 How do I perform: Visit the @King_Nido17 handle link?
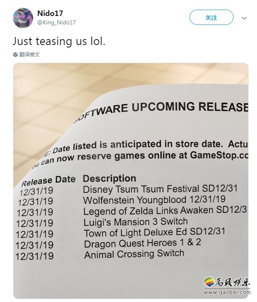point(56,22)
